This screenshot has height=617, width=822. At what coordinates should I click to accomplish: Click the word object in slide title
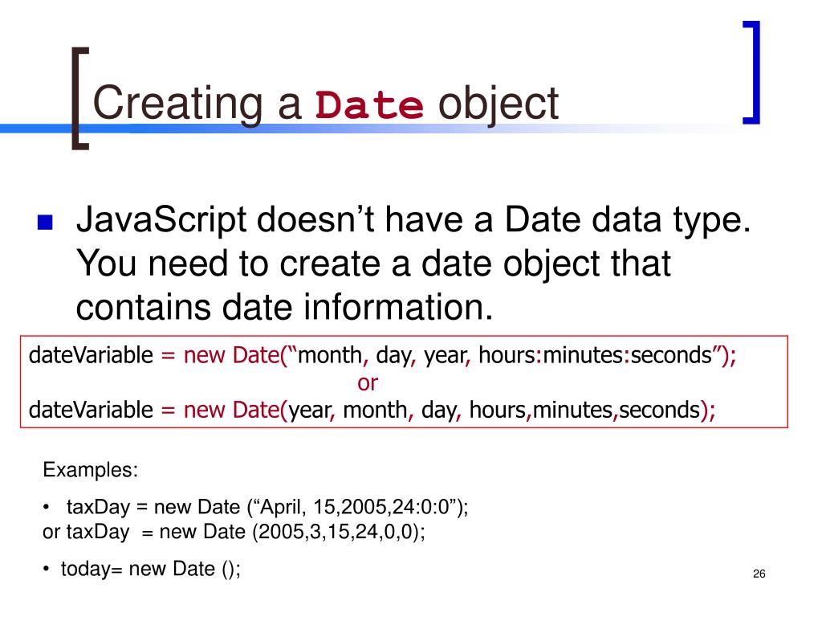[498, 105]
